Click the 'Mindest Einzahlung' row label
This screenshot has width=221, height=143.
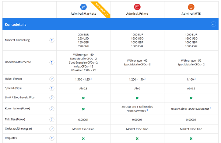pyautogui.click(x=17, y=40)
